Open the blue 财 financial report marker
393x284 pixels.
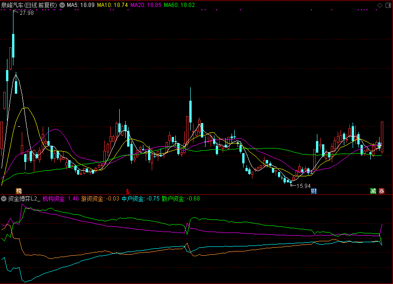coord(314,191)
